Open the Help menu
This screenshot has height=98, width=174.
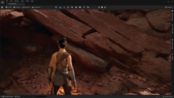pyautogui.click(x=32, y=1)
